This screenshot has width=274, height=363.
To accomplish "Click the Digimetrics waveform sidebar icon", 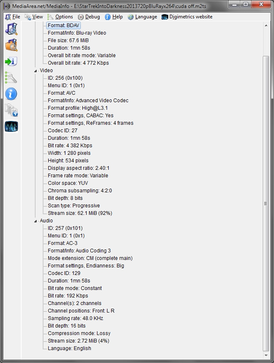I will point(11,127).
